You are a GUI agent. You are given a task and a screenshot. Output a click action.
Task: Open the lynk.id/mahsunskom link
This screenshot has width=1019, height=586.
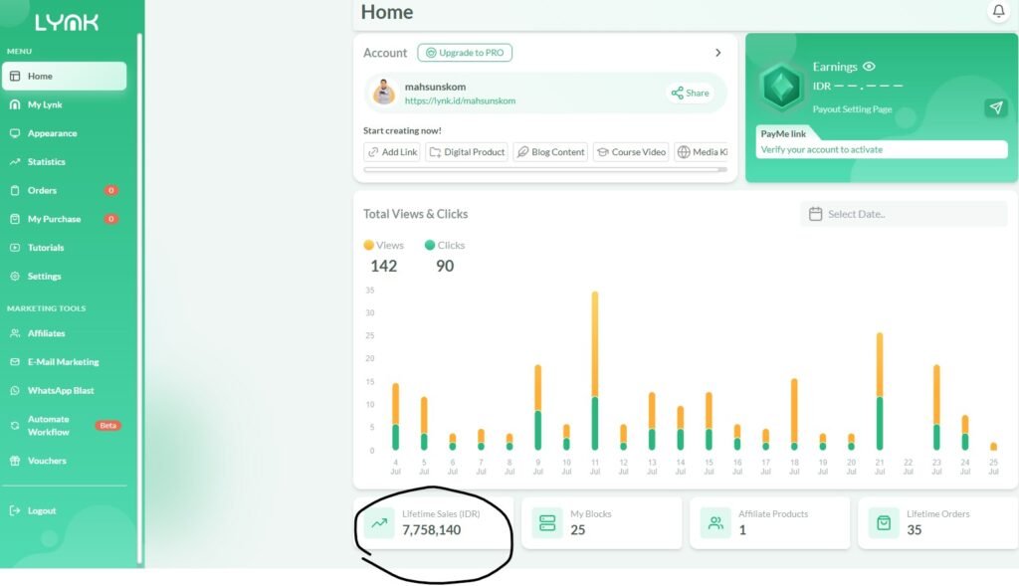pos(460,100)
